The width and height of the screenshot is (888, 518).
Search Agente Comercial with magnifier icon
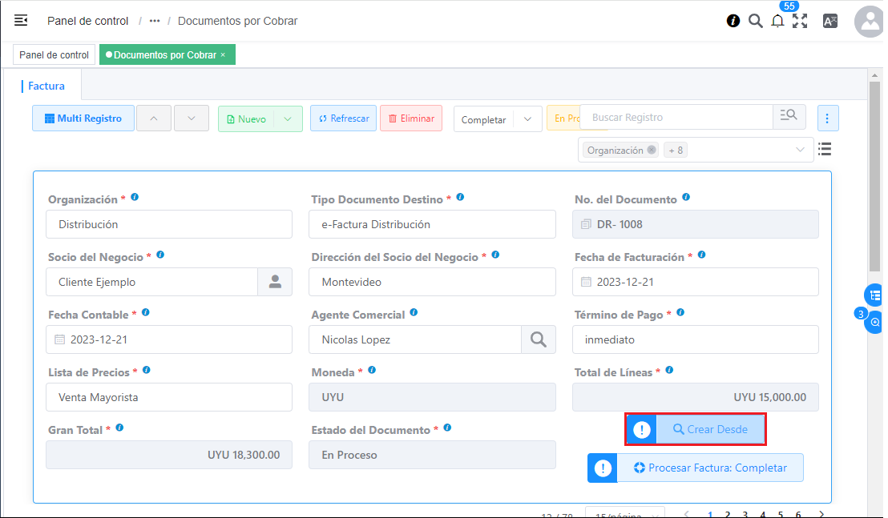(539, 339)
